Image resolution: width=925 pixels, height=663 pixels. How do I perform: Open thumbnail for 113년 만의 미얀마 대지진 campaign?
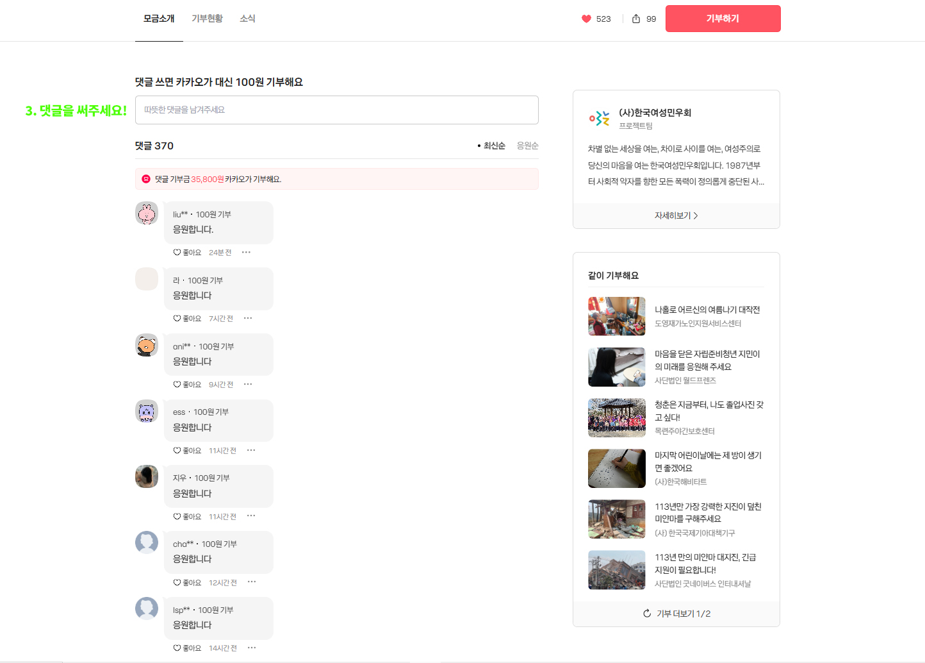point(617,570)
